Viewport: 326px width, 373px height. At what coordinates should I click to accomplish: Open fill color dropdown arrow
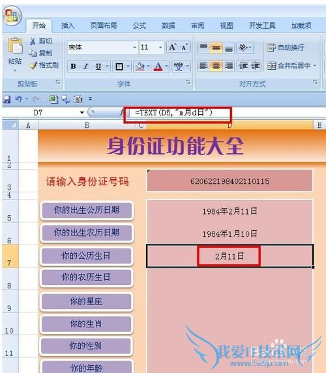[149, 66]
